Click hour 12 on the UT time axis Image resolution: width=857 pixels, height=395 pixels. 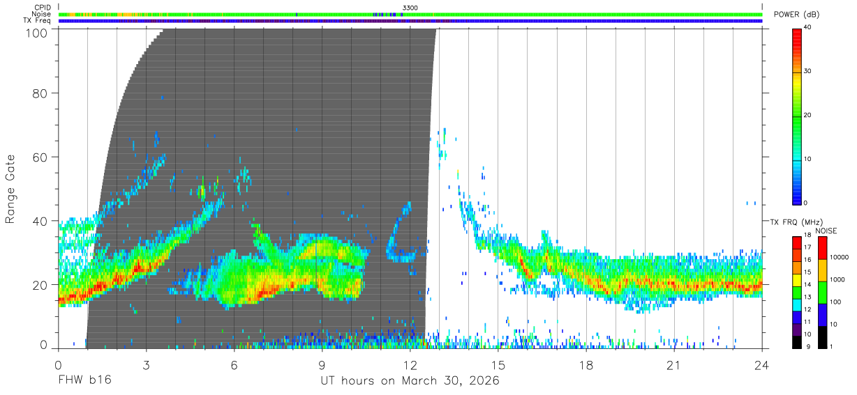coord(410,365)
